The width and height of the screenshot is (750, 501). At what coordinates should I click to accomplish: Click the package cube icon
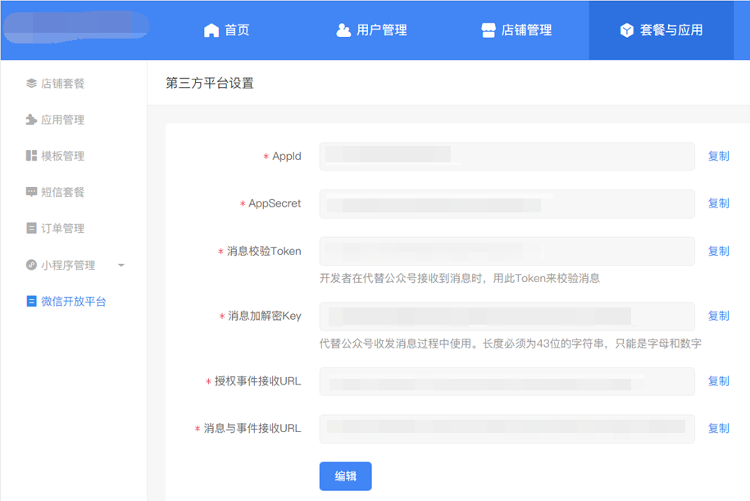tap(627, 30)
